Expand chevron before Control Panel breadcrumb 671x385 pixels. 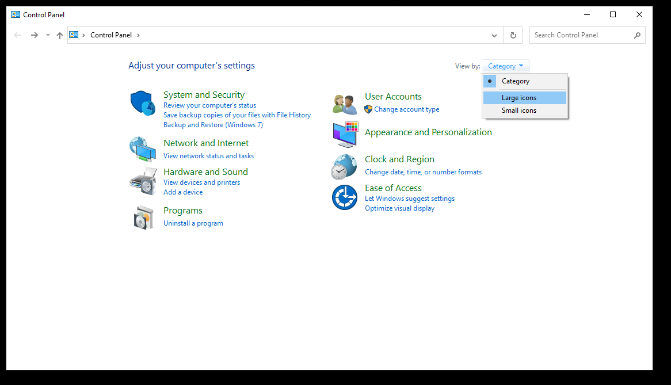[83, 35]
